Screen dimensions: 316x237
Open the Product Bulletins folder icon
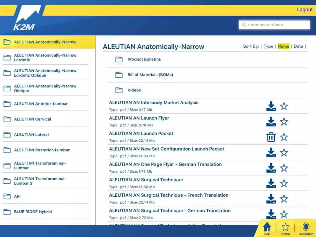coord(119,59)
